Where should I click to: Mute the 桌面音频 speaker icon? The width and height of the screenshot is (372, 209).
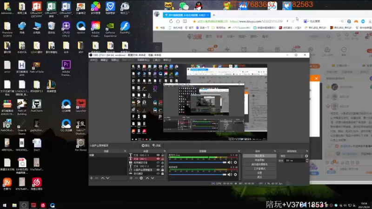pos(230,175)
